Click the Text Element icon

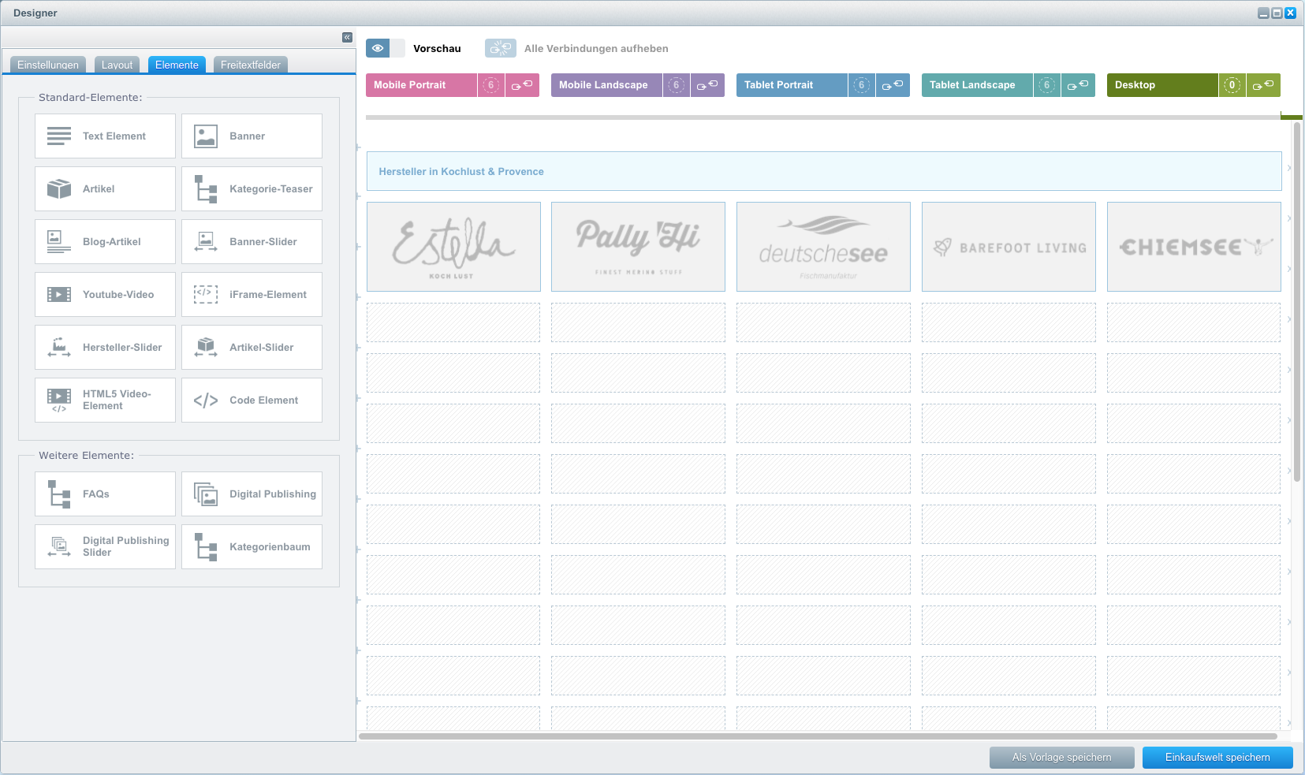(x=59, y=136)
